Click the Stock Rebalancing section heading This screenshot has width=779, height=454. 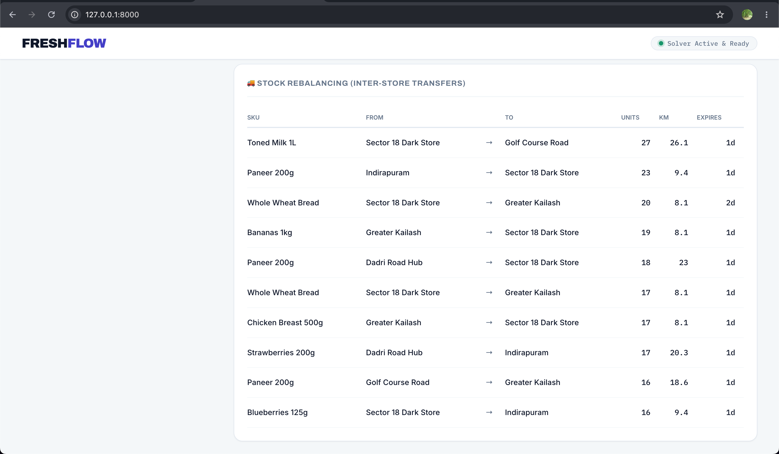pos(356,83)
